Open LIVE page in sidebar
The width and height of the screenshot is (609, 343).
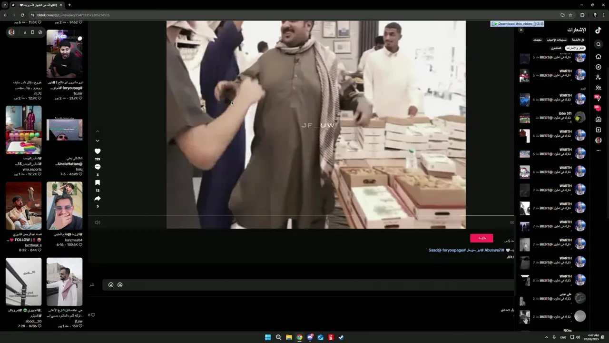599,119
